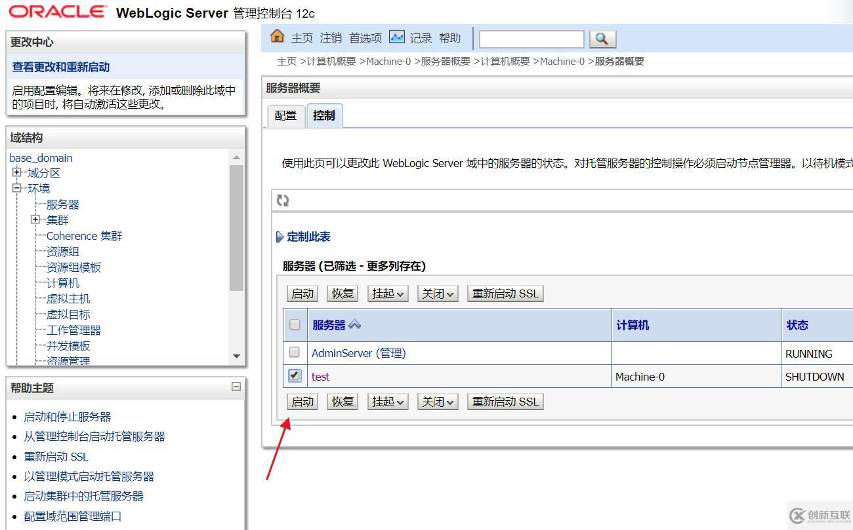Select 虚拟目标 in the domain tree
The image size is (853, 530).
coord(68,314)
